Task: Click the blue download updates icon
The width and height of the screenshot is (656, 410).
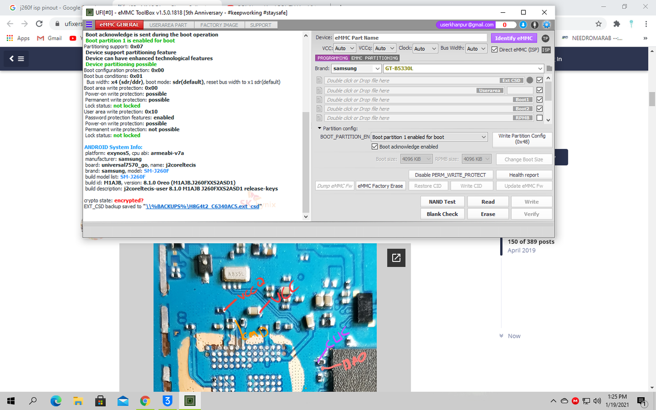Action: click(523, 25)
